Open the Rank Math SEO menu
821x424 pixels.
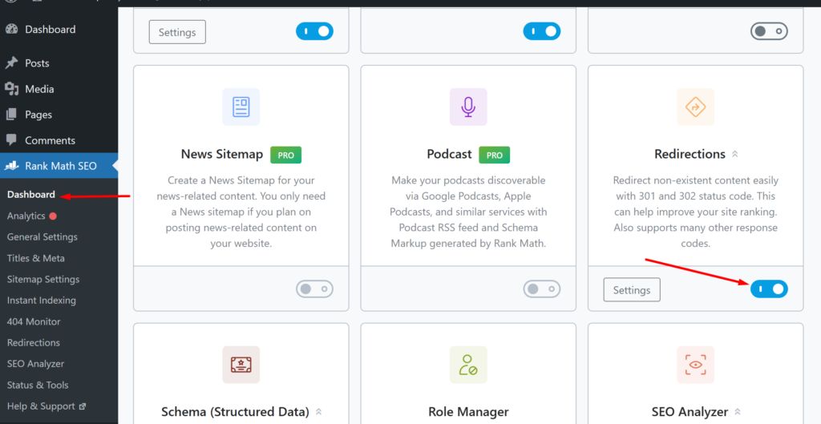pos(59,166)
